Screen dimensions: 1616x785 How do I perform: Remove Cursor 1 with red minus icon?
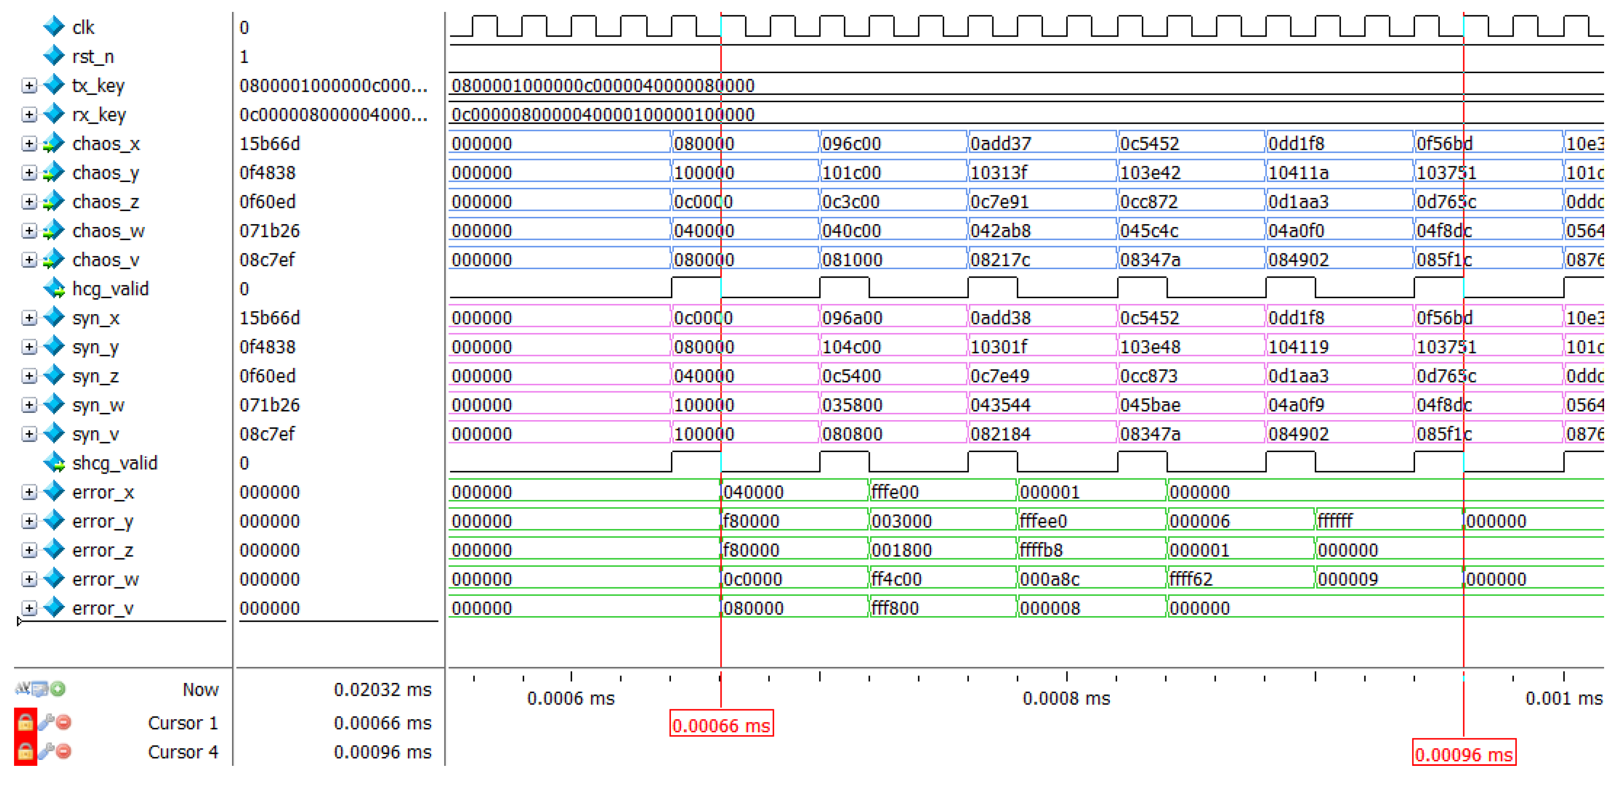(63, 722)
